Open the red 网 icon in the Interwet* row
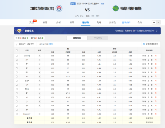 pos(155,114)
